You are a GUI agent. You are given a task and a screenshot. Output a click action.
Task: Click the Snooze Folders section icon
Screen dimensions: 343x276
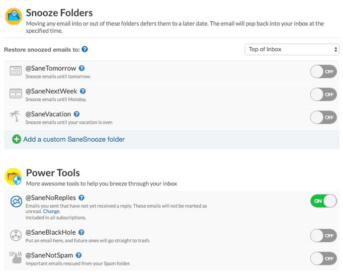14,16
